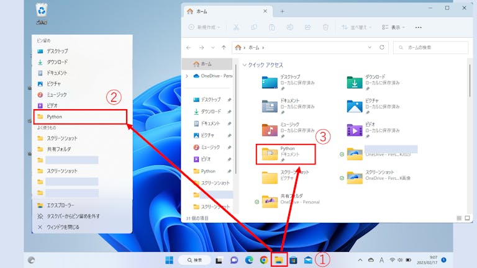The width and height of the screenshot is (477, 268).
Task: Open the 並べ替え sort dropdown
Action: click(x=357, y=27)
